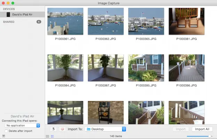The image size is (217, 139).
Task: Select the SHARED section header
Action: click(9, 22)
